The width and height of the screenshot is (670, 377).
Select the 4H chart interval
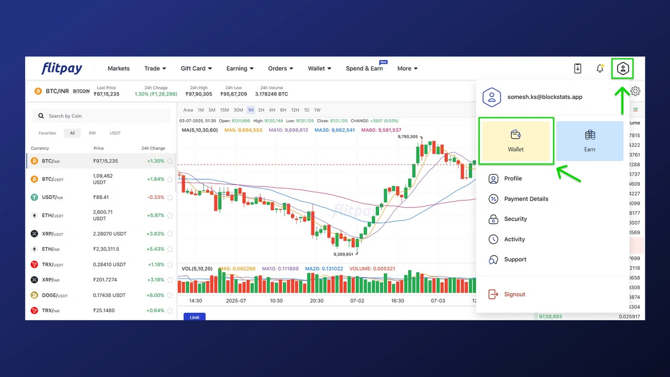coord(272,110)
